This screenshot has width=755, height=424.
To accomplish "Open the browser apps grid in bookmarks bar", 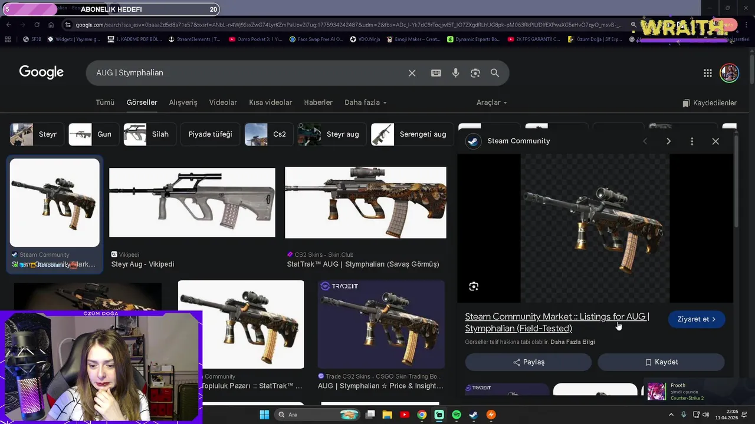I will pyautogui.click(x=8, y=39).
